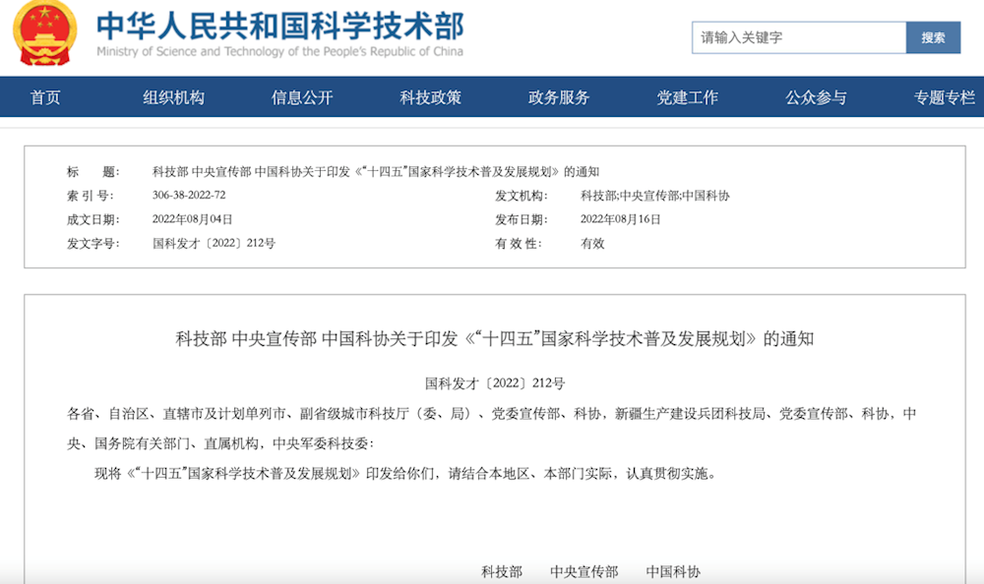Click the 发文机构 label
Image resolution: width=984 pixels, height=584 pixels.
coord(521,196)
